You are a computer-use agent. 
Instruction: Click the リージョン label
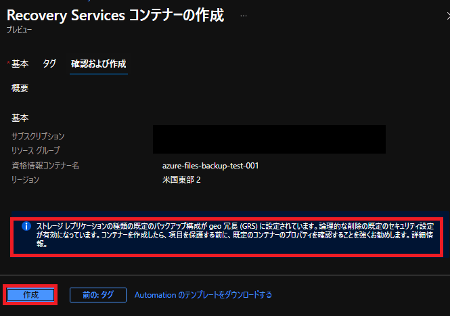pyautogui.click(x=25, y=180)
